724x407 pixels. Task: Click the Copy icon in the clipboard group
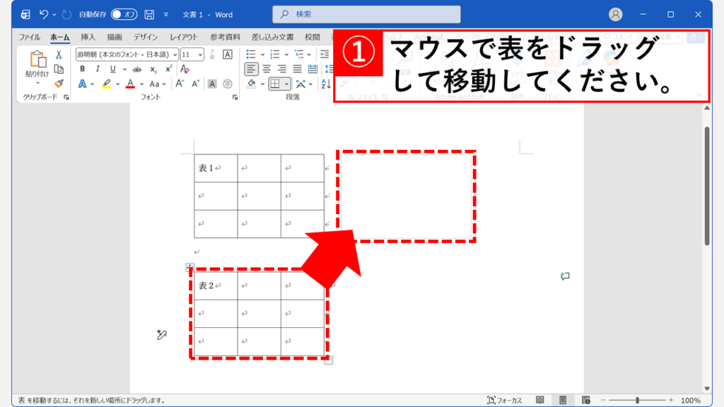[x=58, y=69]
